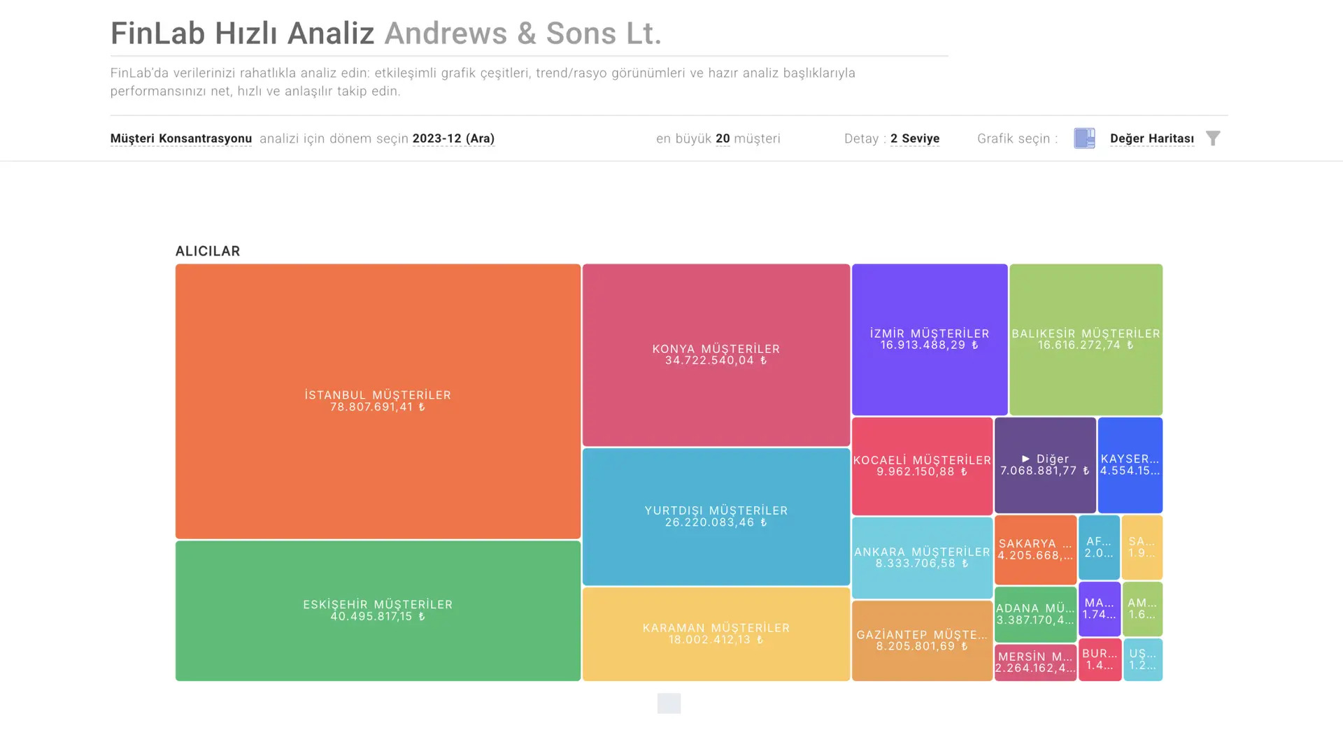Expand the Diğer group arrow
Image resolution: width=1343 pixels, height=730 pixels.
1025,459
